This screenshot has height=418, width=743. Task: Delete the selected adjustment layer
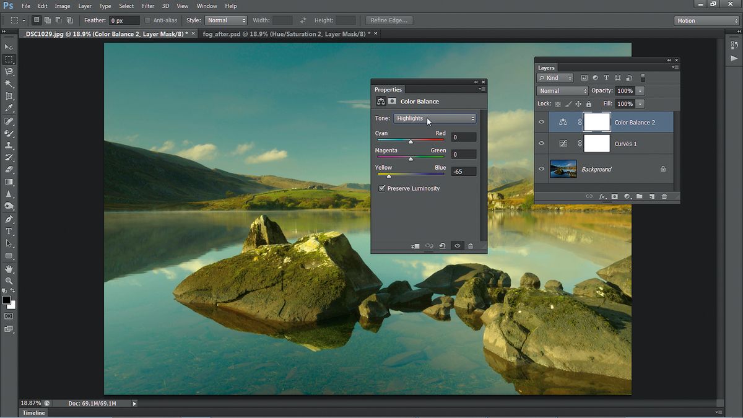point(664,196)
